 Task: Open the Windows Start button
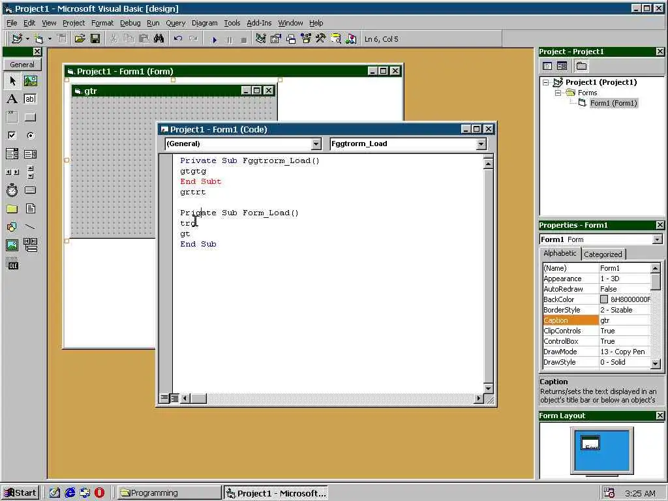20,493
